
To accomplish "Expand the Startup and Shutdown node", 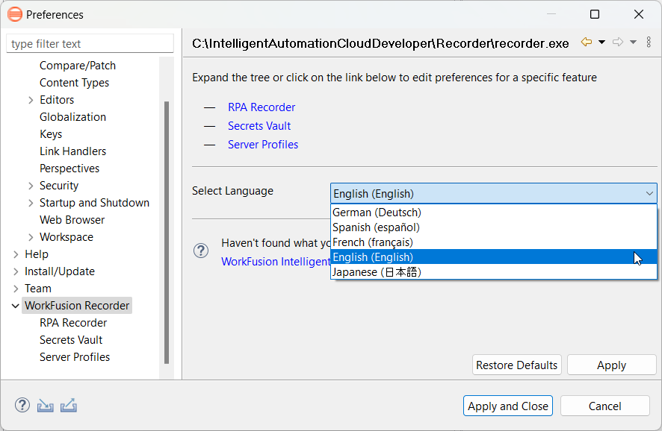I will tap(31, 203).
